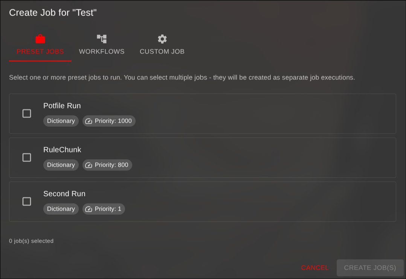Select the RuleChunk job checkbox
Viewport: 406px width, 279px height.
point(27,157)
